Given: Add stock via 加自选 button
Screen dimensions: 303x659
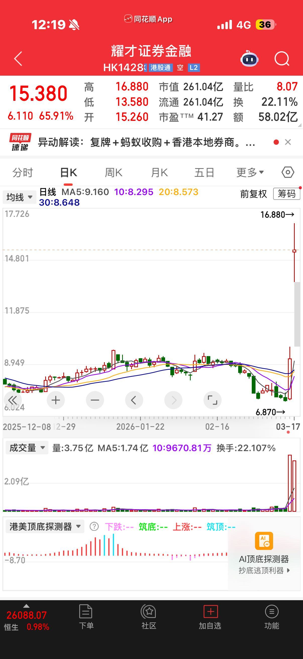Looking at the screenshot, I should coord(210,617).
